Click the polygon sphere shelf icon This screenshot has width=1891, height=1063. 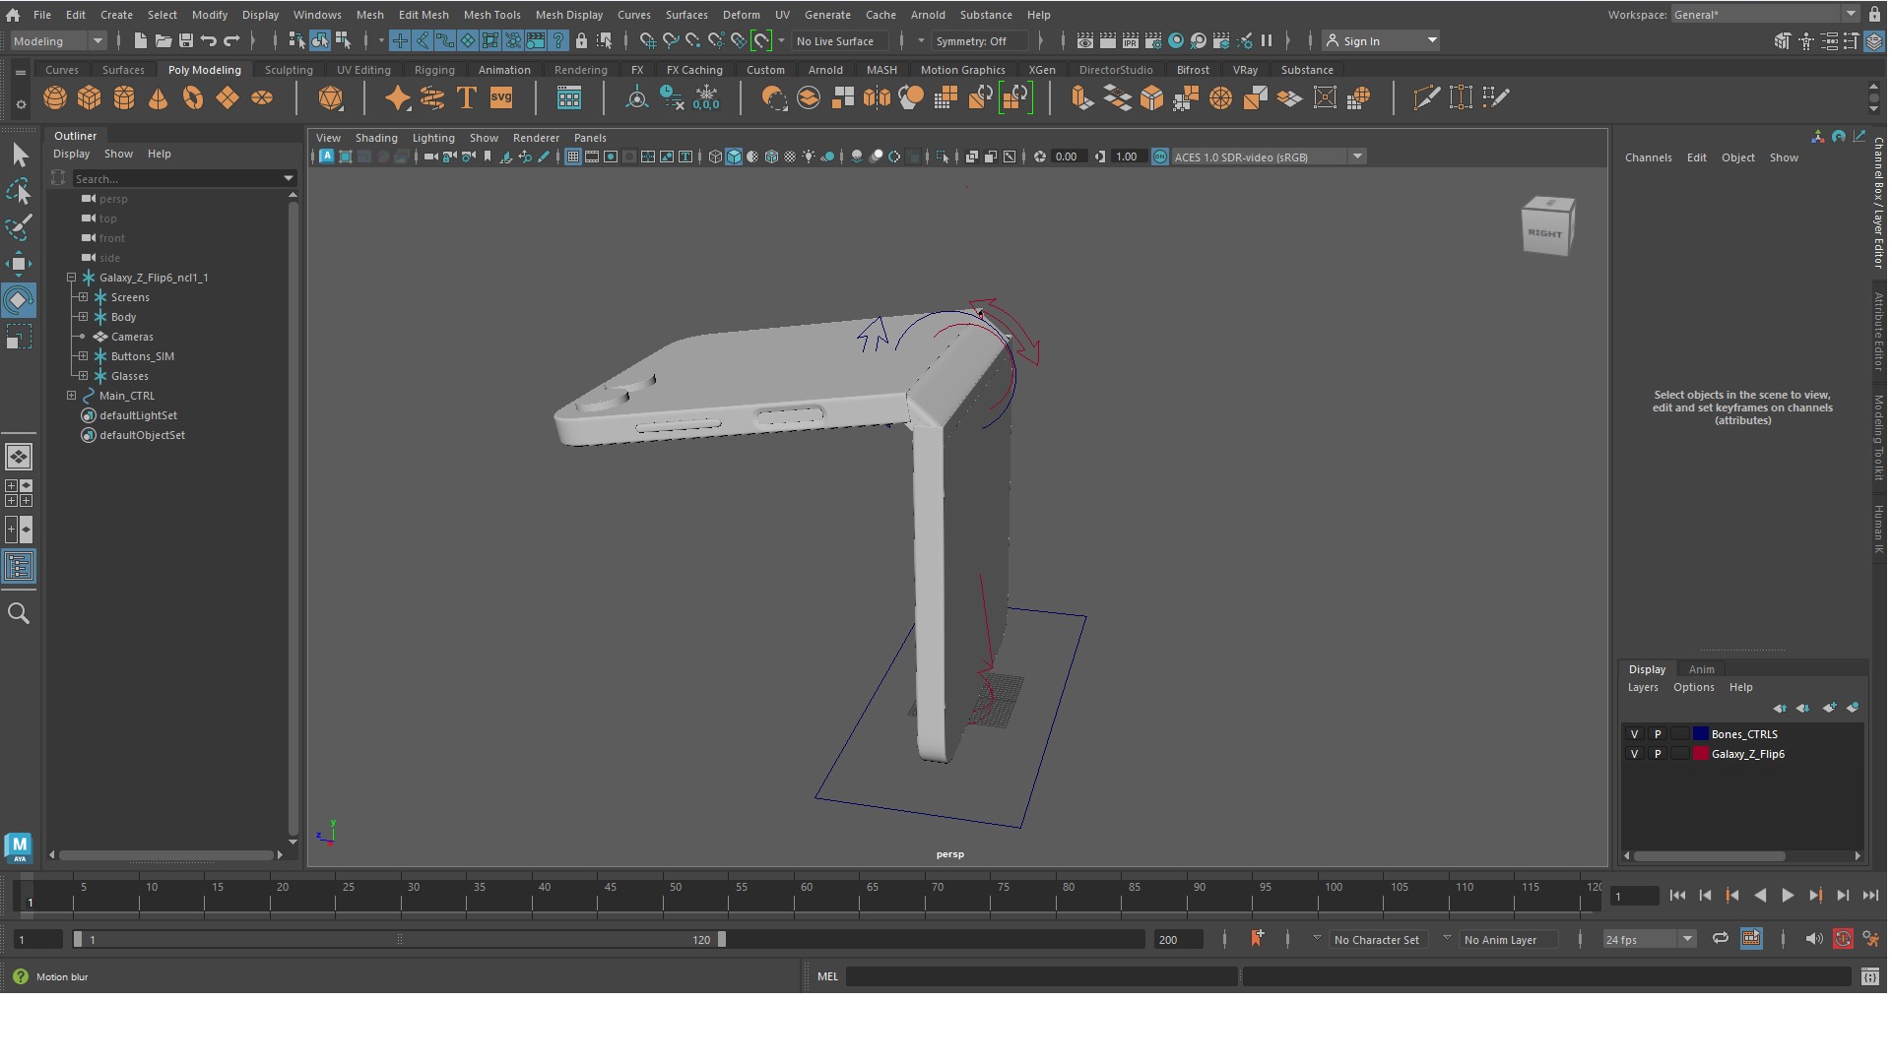click(x=55, y=98)
